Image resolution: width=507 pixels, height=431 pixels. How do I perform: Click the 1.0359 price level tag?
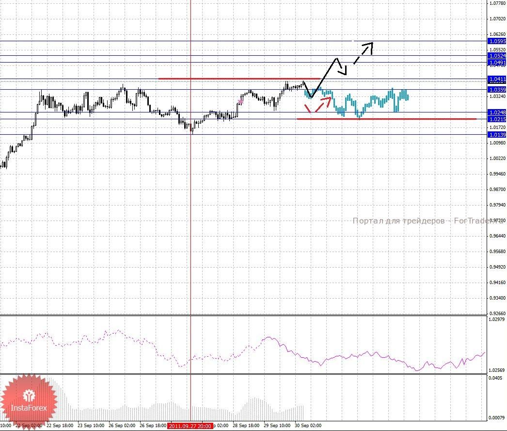tap(497, 90)
